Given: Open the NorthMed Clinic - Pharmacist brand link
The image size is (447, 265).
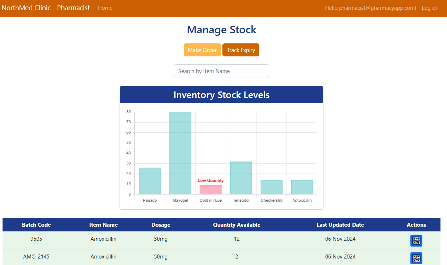Looking at the screenshot, I should [x=46, y=8].
